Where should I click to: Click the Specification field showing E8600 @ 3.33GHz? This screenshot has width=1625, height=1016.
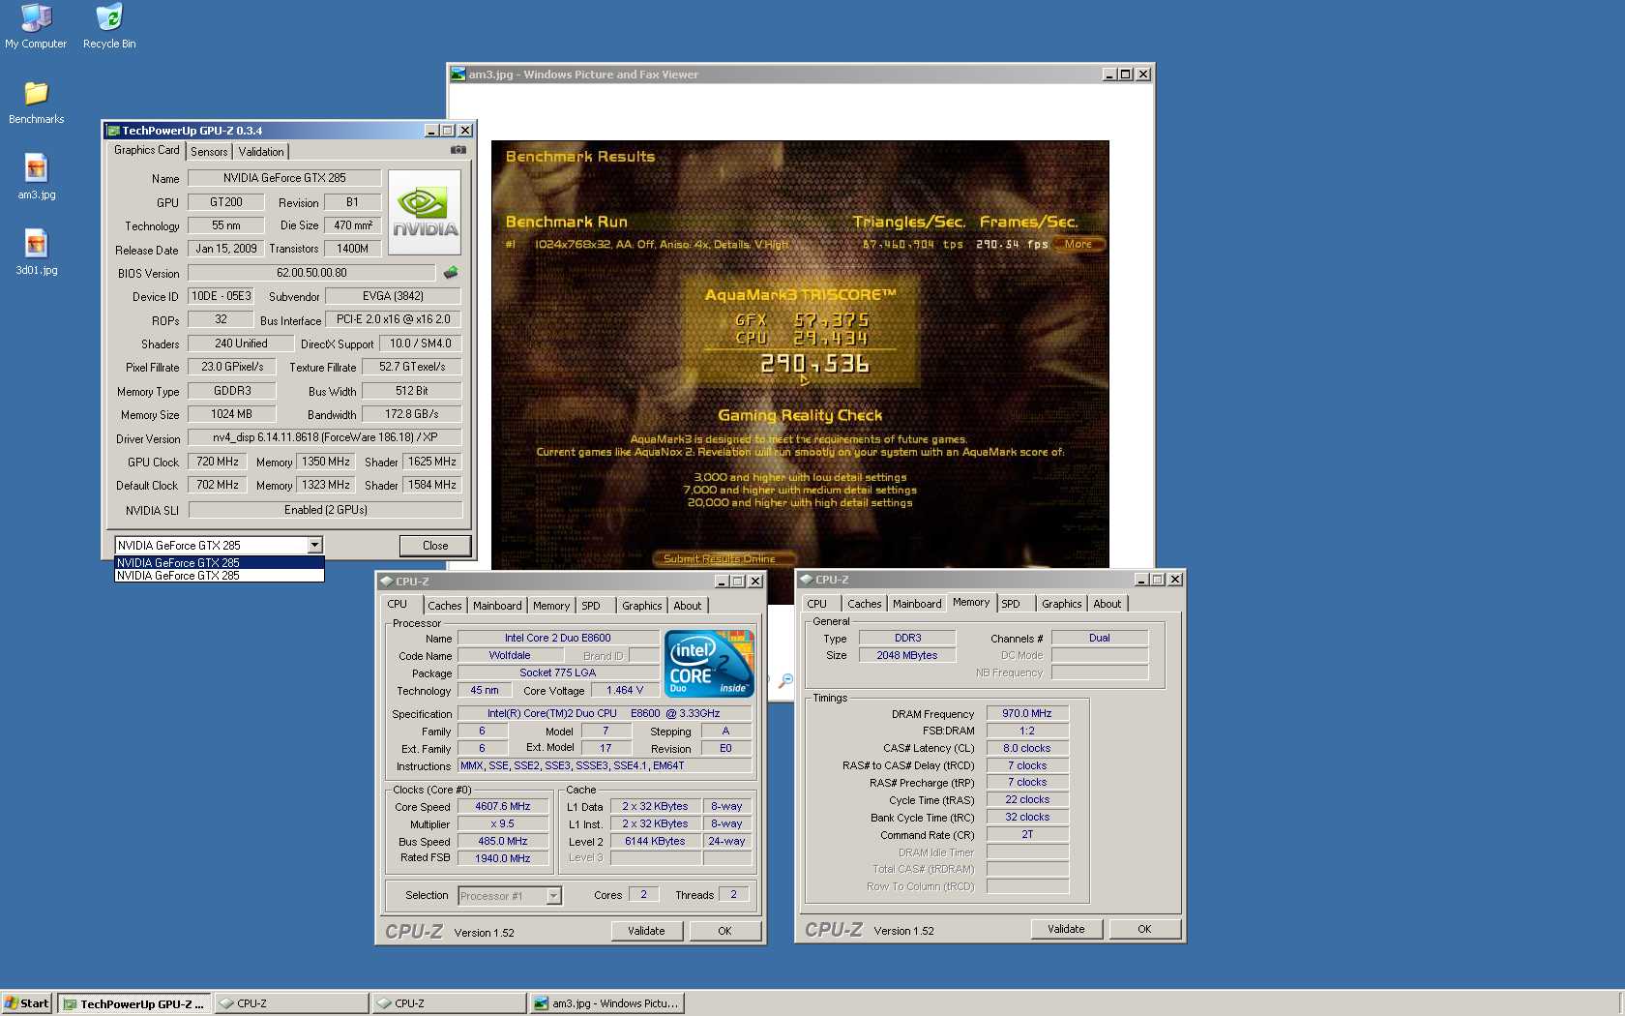(x=605, y=713)
